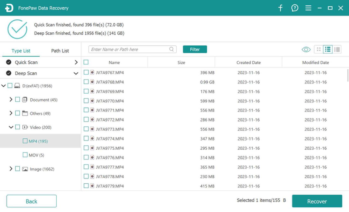Screen dimensions: 349x212
Task: Check the Image (1662) checkbox
Action: pos(17,169)
